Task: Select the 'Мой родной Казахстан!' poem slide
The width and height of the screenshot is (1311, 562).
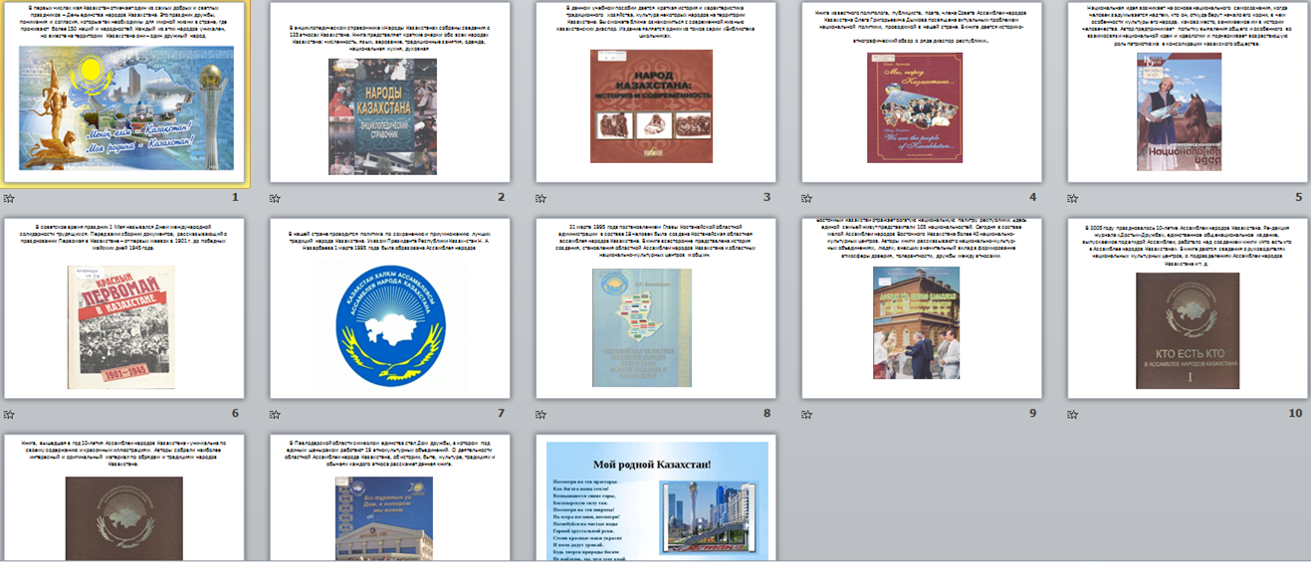Action: coord(655,497)
